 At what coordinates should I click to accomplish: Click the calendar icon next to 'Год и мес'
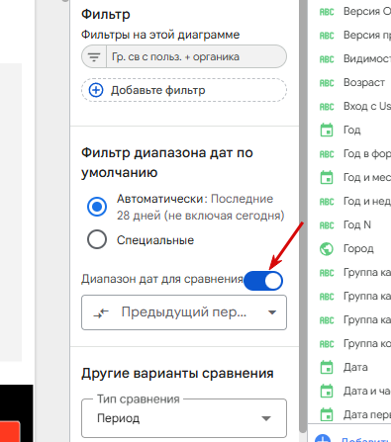[x=327, y=177]
